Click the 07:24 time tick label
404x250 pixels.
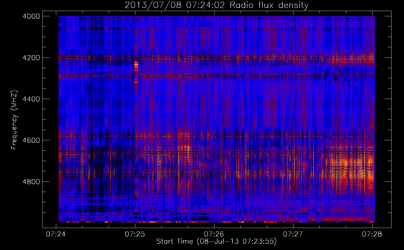(x=56, y=234)
